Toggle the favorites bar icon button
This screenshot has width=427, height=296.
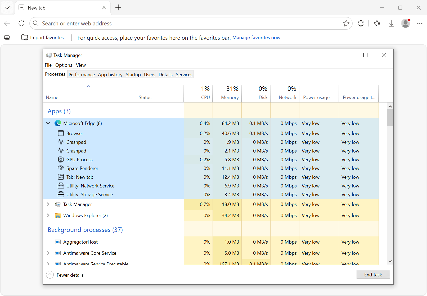point(7,38)
